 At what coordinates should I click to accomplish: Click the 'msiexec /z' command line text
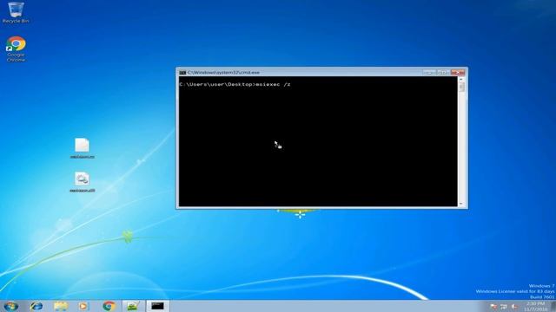[273, 84]
